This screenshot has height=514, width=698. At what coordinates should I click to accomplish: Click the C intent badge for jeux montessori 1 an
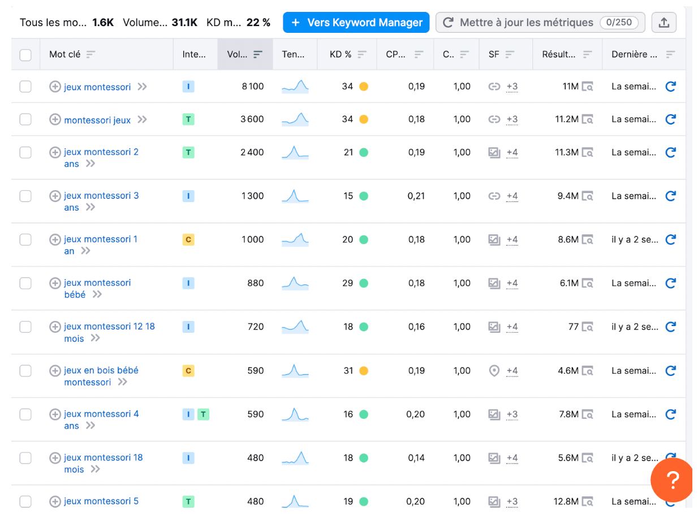point(188,239)
